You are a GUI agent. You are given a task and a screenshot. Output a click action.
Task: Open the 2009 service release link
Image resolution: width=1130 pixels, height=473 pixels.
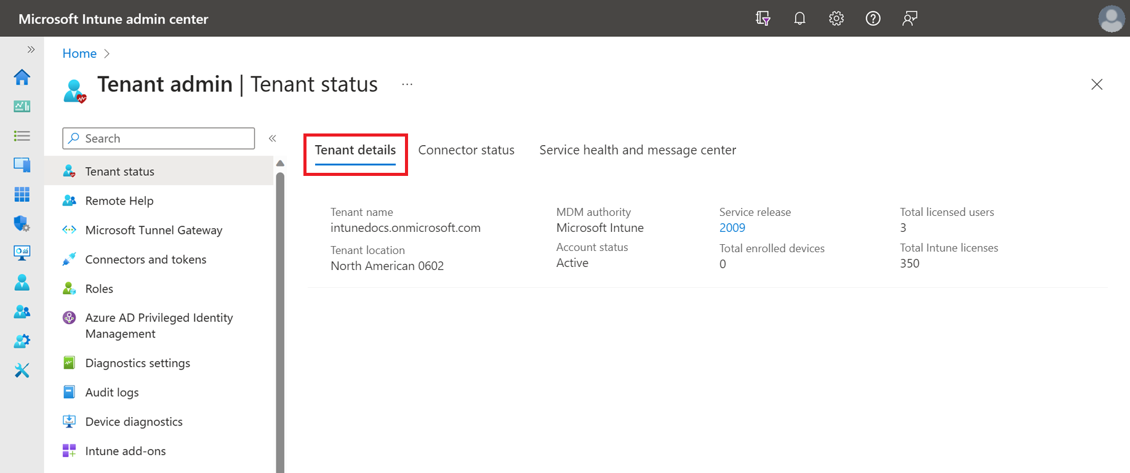coord(732,228)
